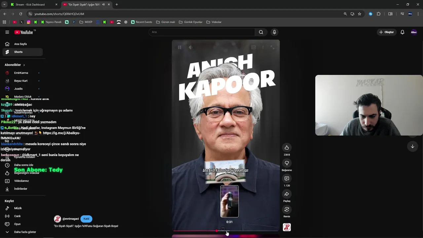Open Beyaz Kurt subscription channel
423x238 pixels.
(x=22, y=81)
